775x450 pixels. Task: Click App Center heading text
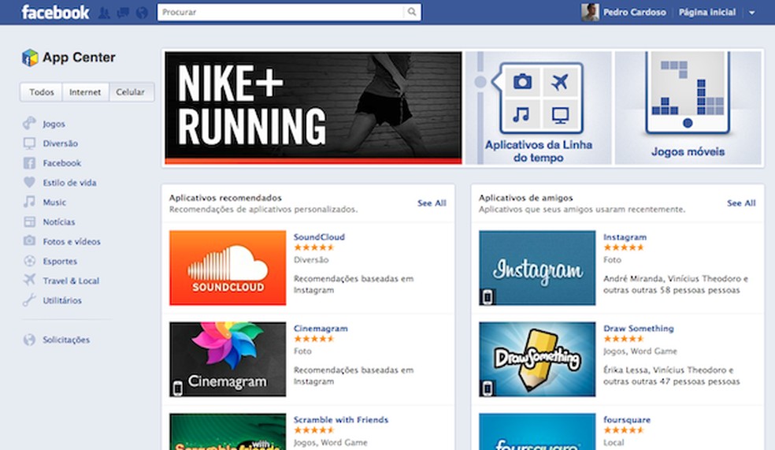(x=79, y=58)
